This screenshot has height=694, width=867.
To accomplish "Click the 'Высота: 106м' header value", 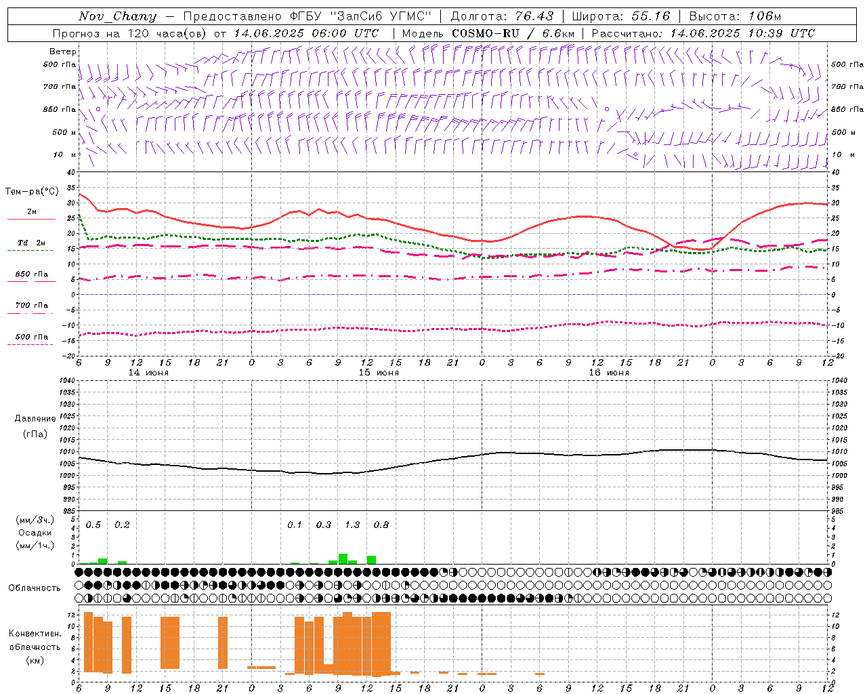I will click(x=735, y=16).
